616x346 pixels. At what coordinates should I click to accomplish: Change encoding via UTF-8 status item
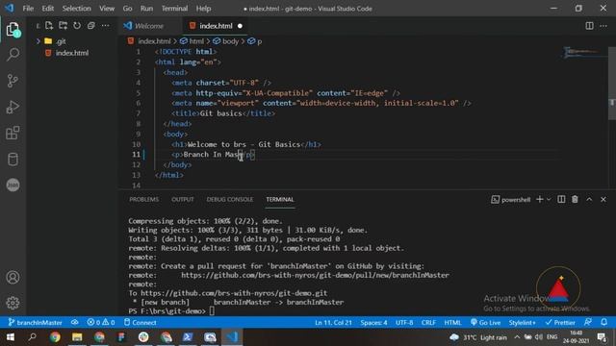(404, 322)
